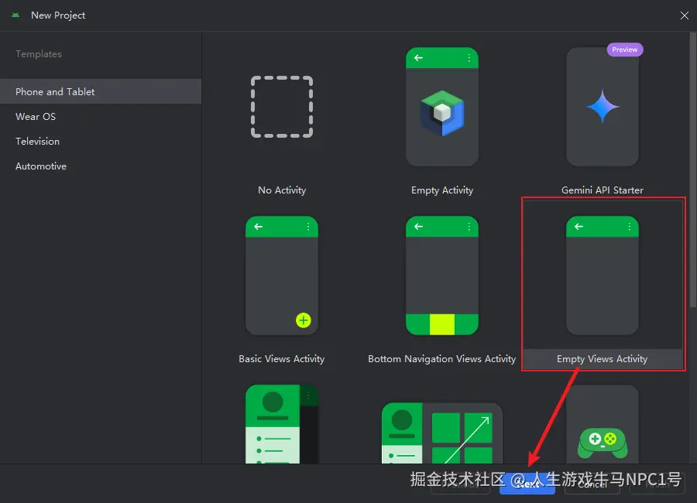Select the Basic Views Activity template

282,286
